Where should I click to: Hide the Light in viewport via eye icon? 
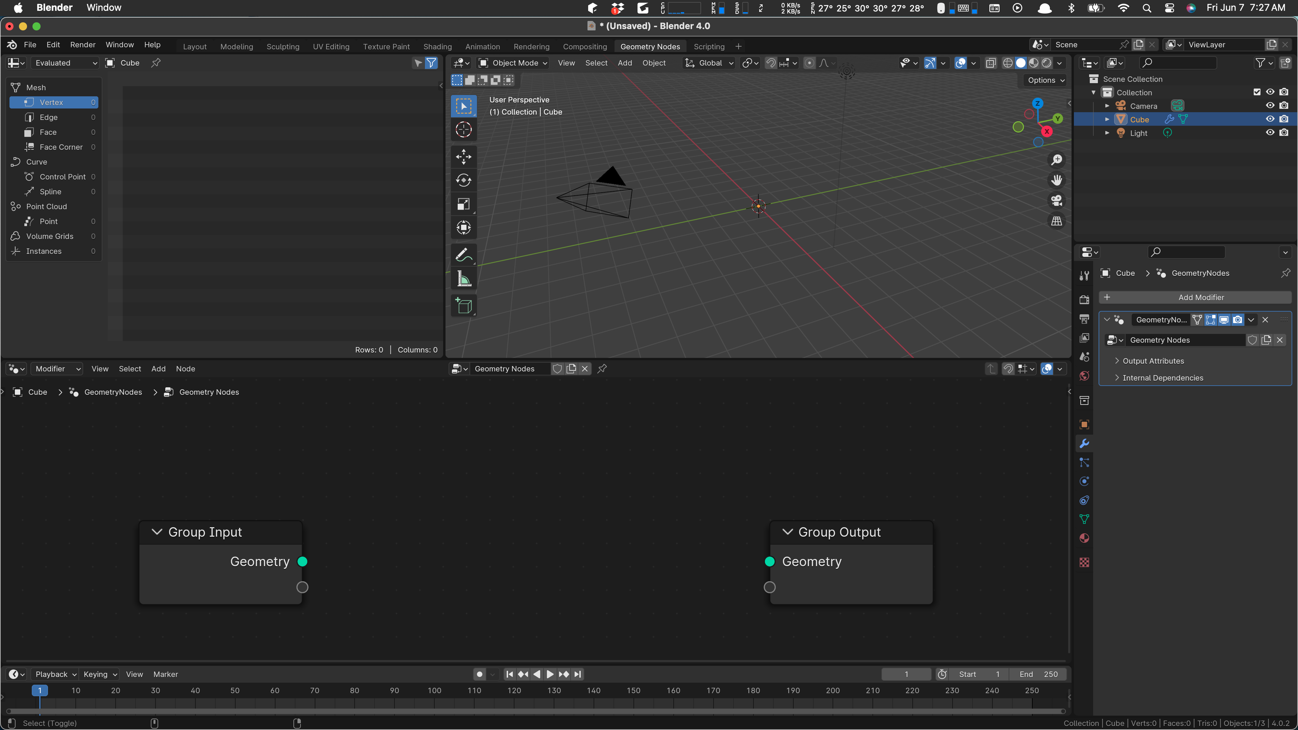pyautogui.click(x=1270, y=133)
